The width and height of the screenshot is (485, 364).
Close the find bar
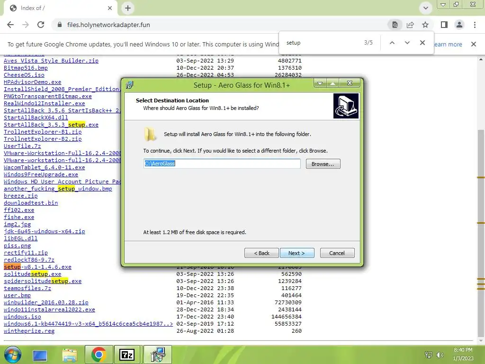pyautogui.click(x=422, y=43)
